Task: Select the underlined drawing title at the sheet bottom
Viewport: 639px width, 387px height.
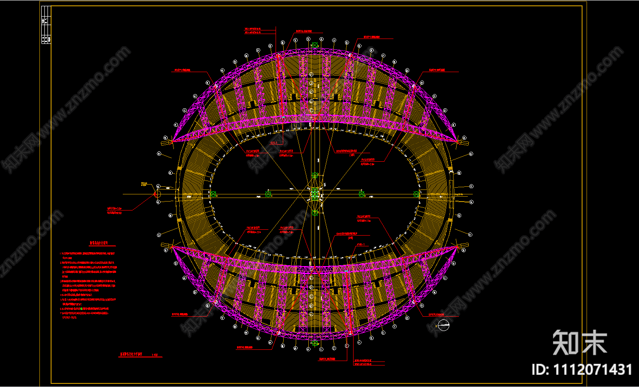Action: 140,355
